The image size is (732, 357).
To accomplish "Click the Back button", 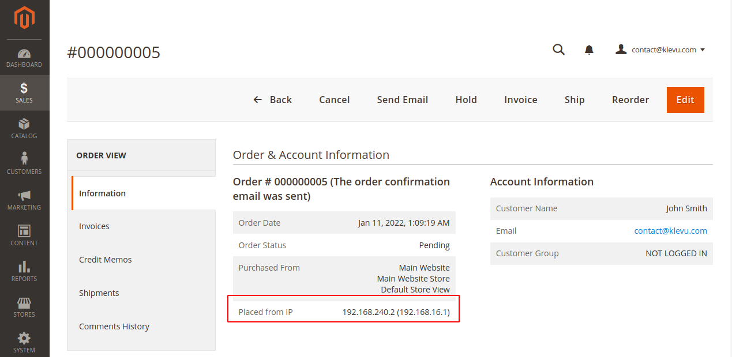I will (x=273, y=100).
